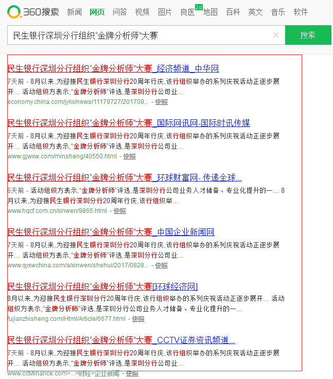Open 快照 for the qyxwchina.com result
The height and width of the screenshot is (379, 333).
[161, 265]
